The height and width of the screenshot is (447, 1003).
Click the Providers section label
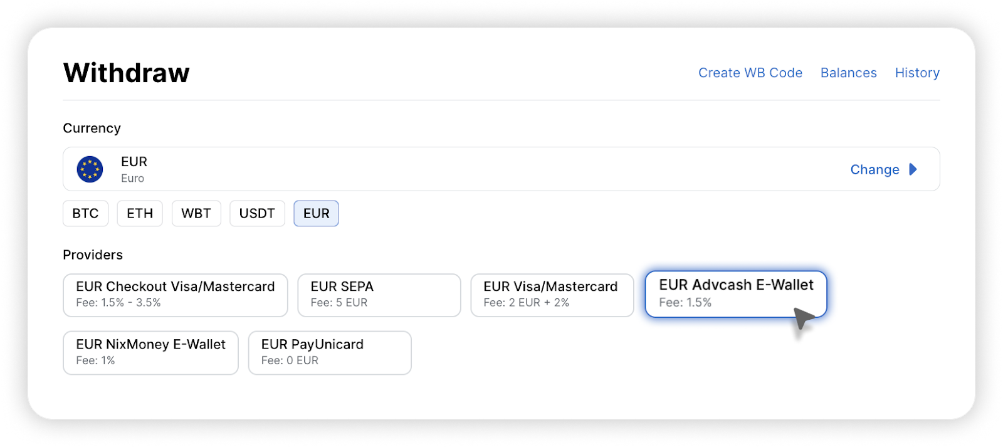(93, 255)
